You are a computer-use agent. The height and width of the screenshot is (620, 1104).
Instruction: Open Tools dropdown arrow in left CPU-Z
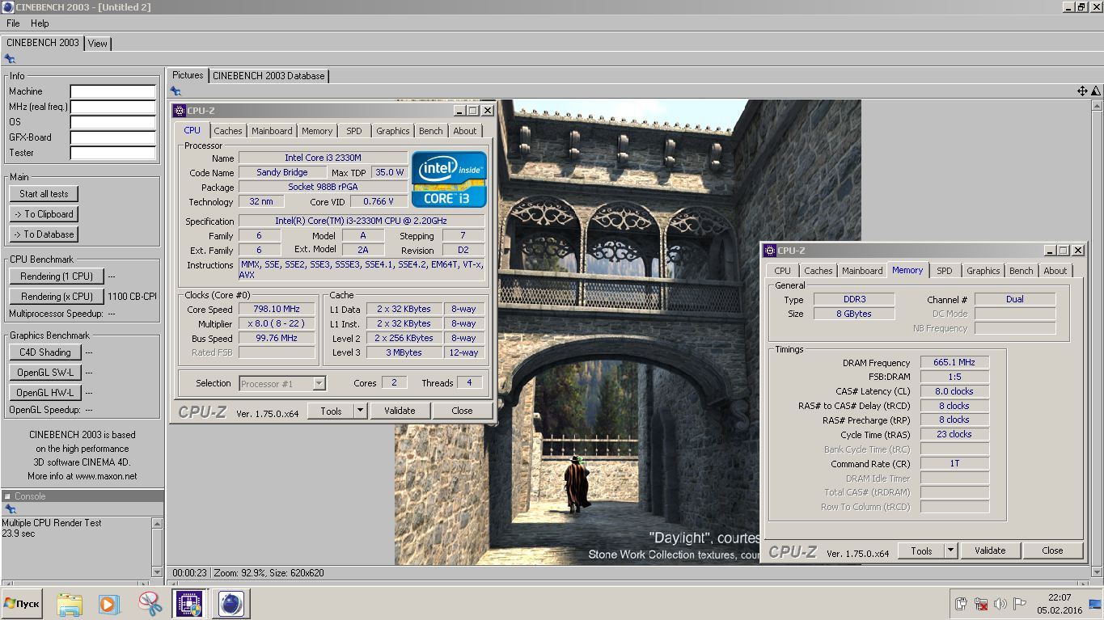tap(361, 411)
